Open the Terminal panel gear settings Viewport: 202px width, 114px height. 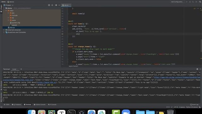(x=197, y=69)
